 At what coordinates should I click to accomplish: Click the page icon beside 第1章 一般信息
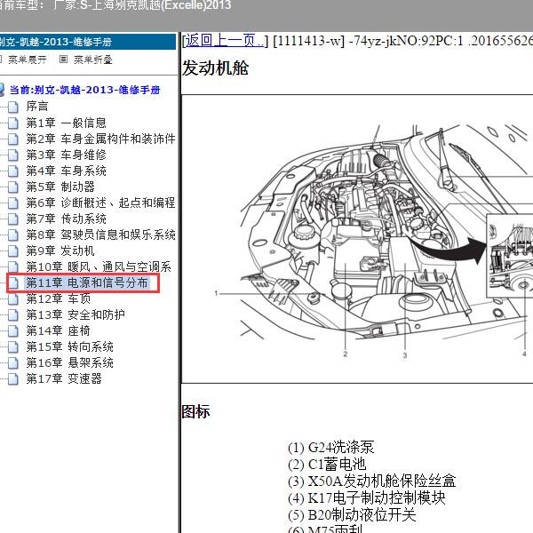pyautogui.click(x=13, y=123)
